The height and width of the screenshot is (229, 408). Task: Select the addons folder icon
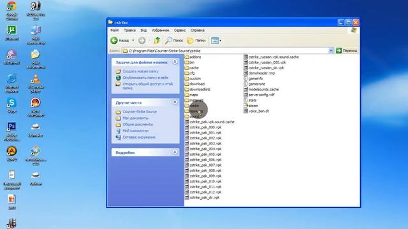187,57
